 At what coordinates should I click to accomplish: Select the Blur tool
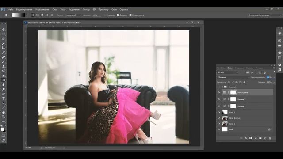[3, 84]
